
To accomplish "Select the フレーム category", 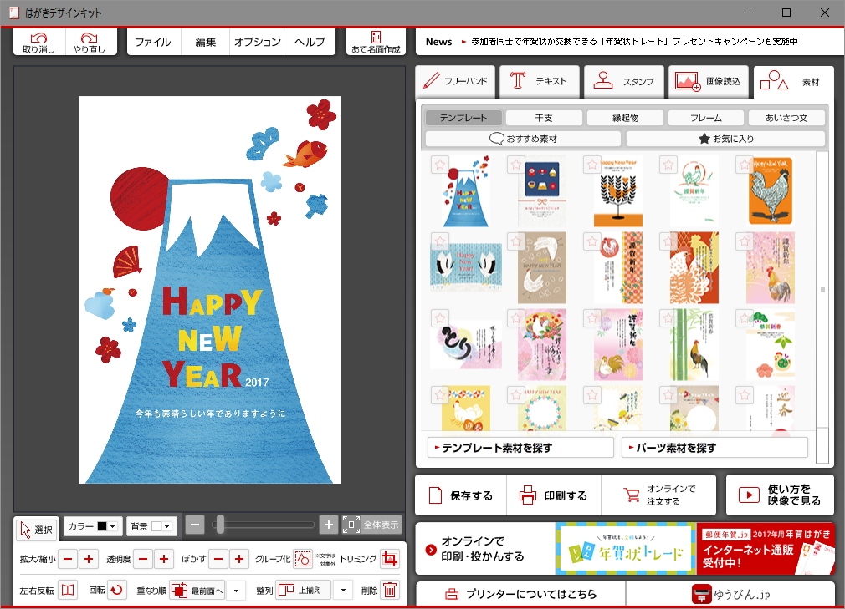I will tap(706, 118).
